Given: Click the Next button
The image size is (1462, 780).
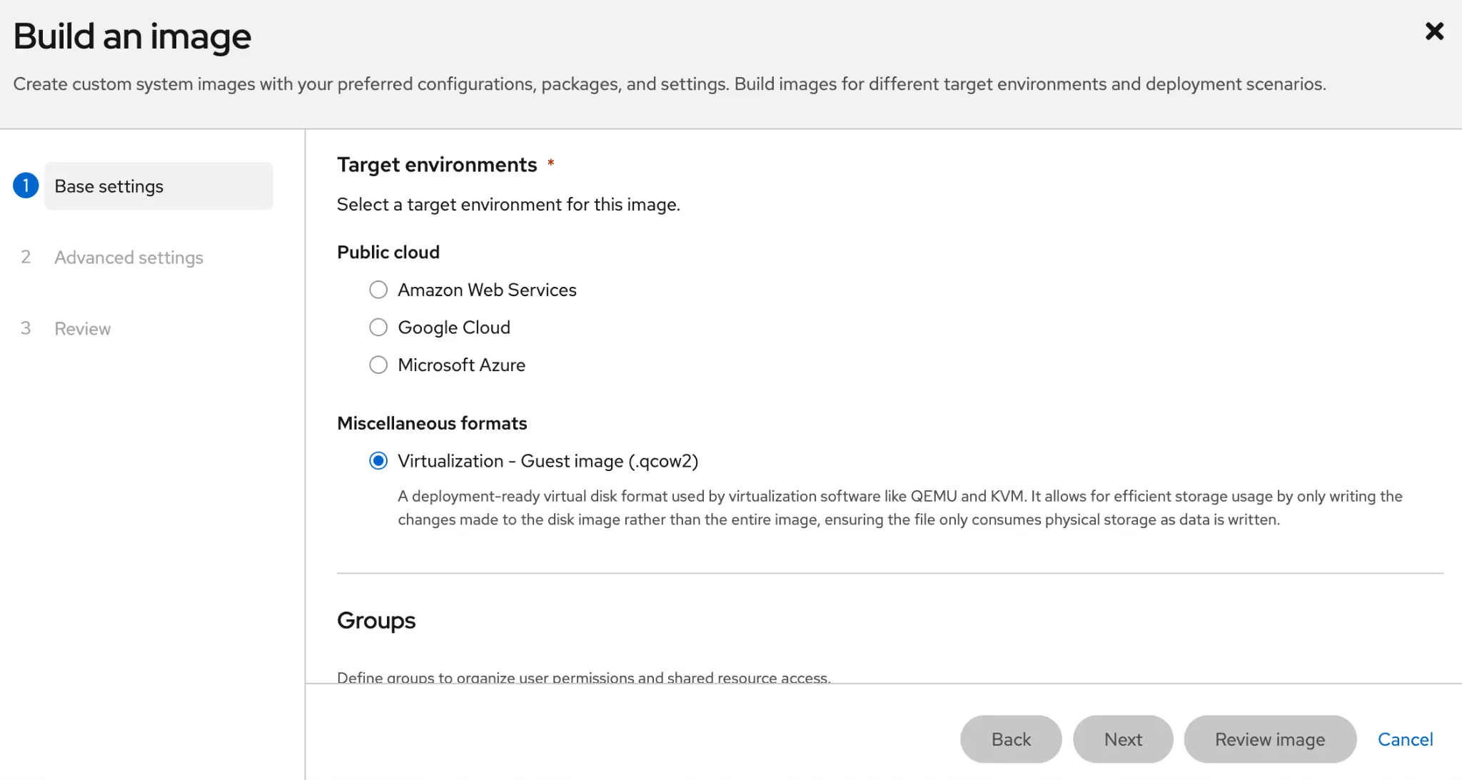Looking at the screenshot, I should point(1123,739).
